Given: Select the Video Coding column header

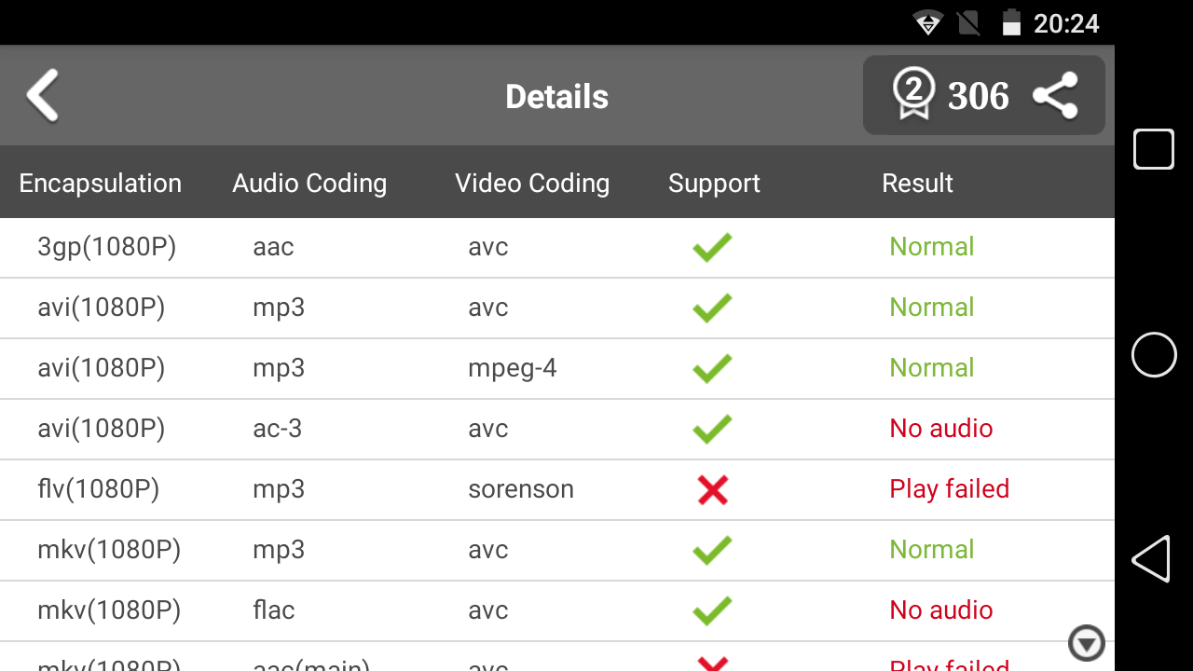Looking at the screenshot, I should pos(532,183).
